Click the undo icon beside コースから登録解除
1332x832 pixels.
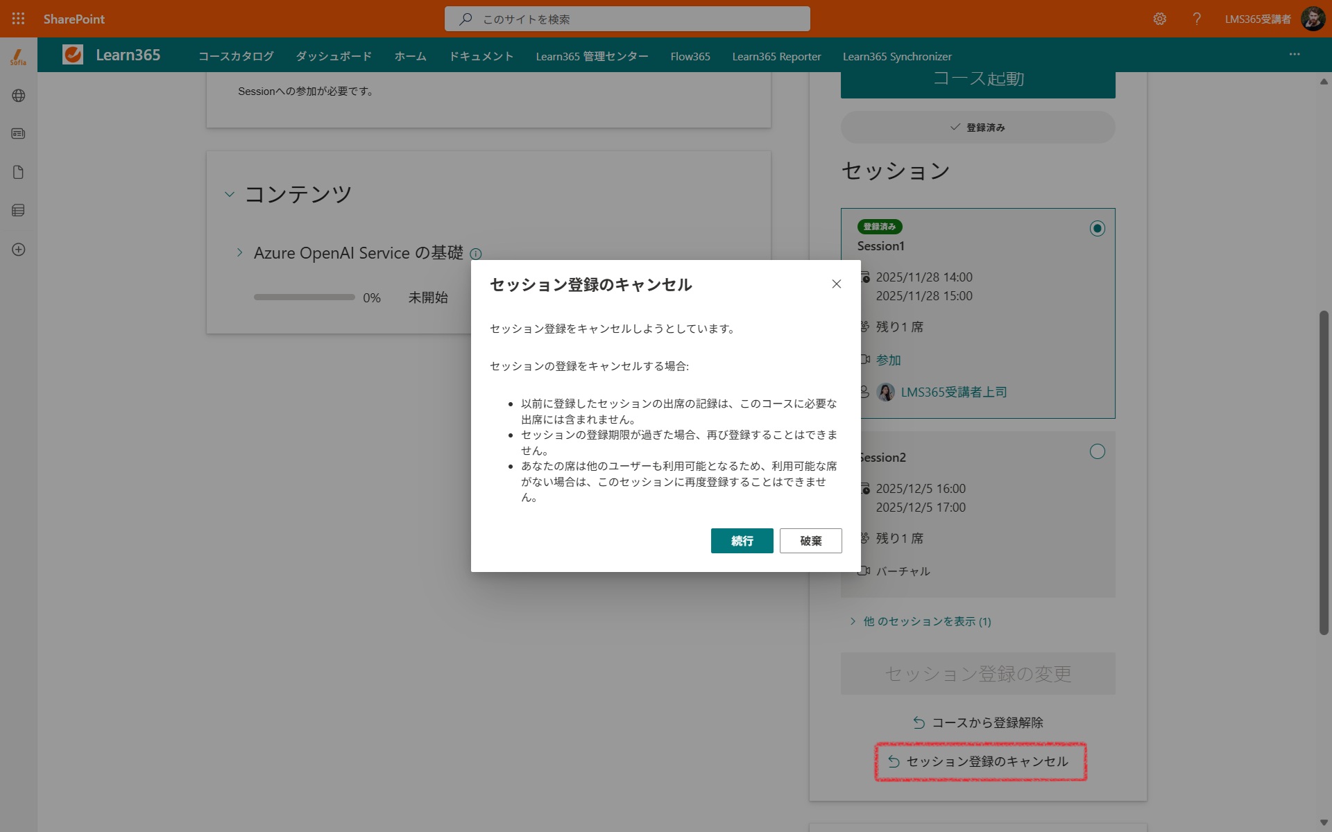919,723
